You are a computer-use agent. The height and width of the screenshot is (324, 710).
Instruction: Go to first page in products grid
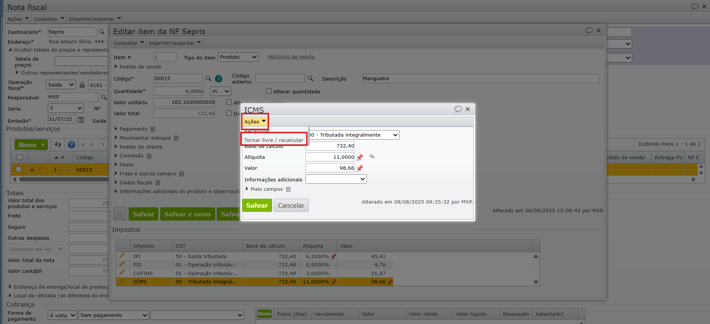click(x=83, y=145)
